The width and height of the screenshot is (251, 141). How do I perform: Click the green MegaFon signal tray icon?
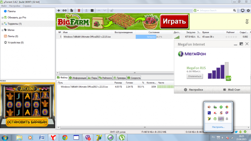[x=221, y=107]
